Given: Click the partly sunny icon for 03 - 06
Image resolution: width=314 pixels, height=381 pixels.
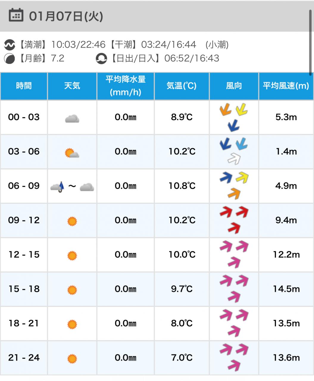Looking at the screenshot, I should [72, 153].
